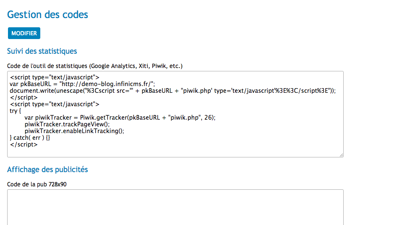
Task: Place cursor on the var pkBaseURL line
Action: point(82,84)
